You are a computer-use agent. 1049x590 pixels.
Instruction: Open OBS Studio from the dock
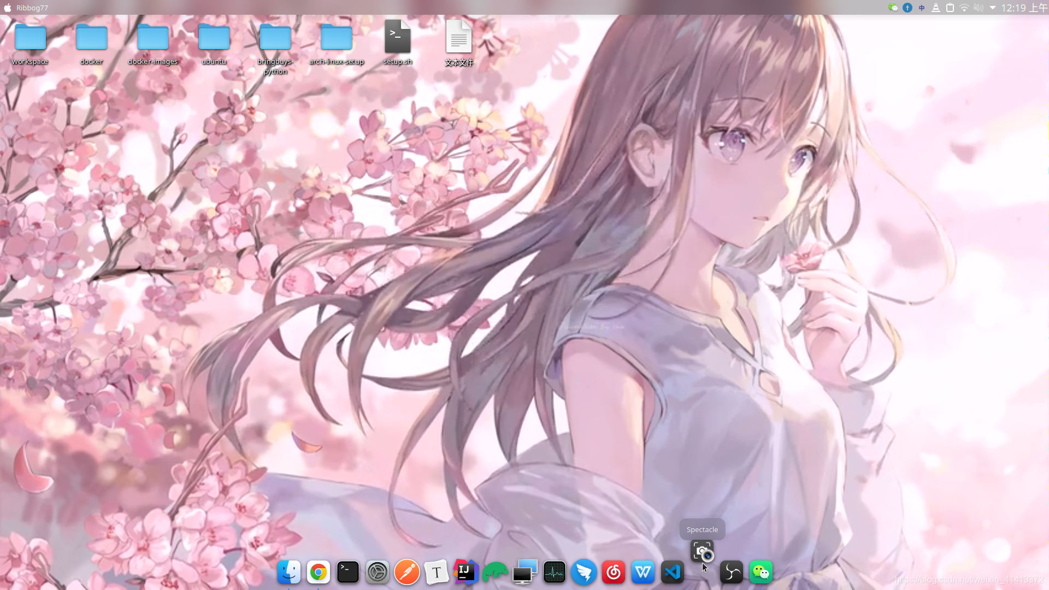pyautogui.click(x=731, y=572)
